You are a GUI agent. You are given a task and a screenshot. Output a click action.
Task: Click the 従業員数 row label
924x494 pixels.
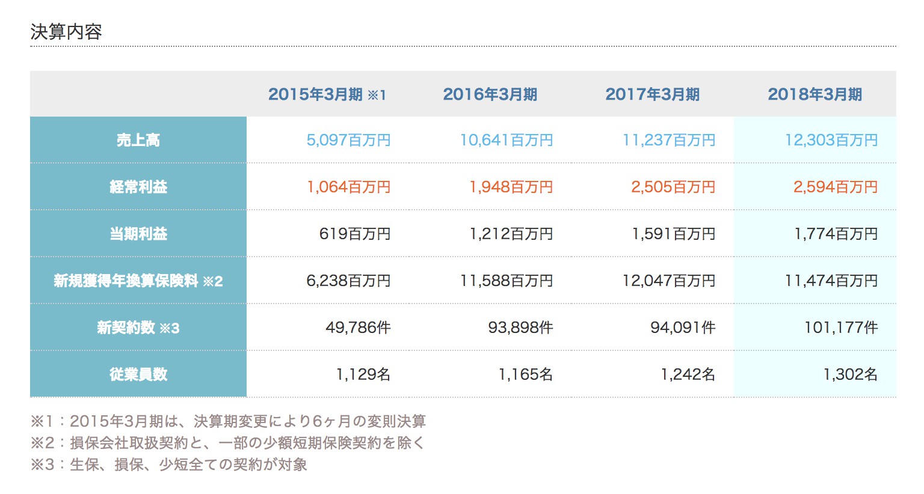[138, 374]
